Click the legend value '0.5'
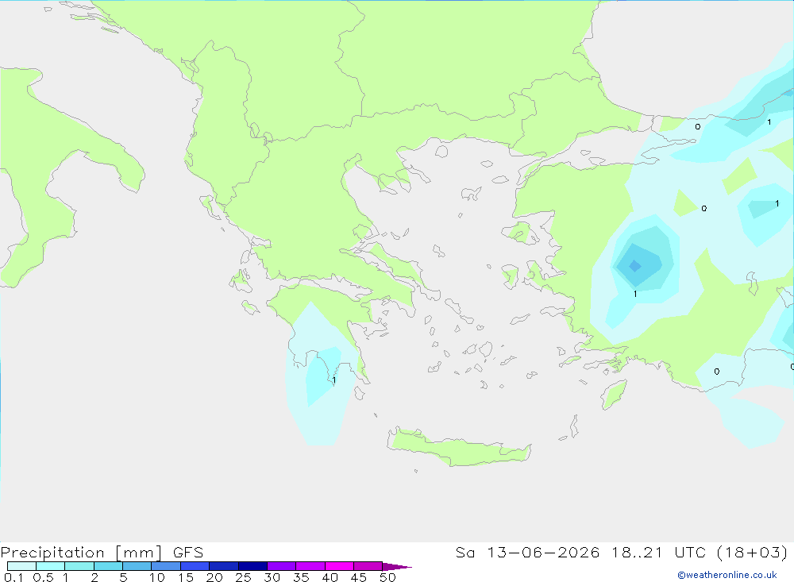794x582 pixels. [43, 577]
